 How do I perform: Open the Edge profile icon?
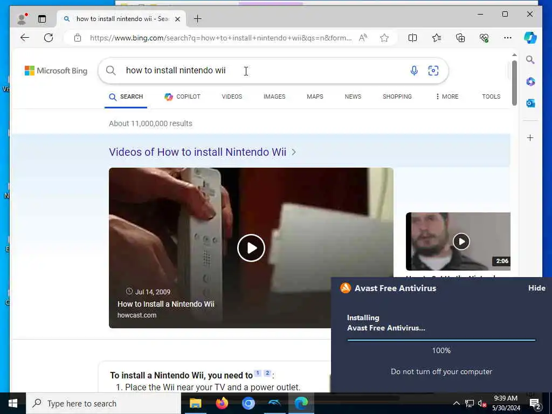(22, 19)
